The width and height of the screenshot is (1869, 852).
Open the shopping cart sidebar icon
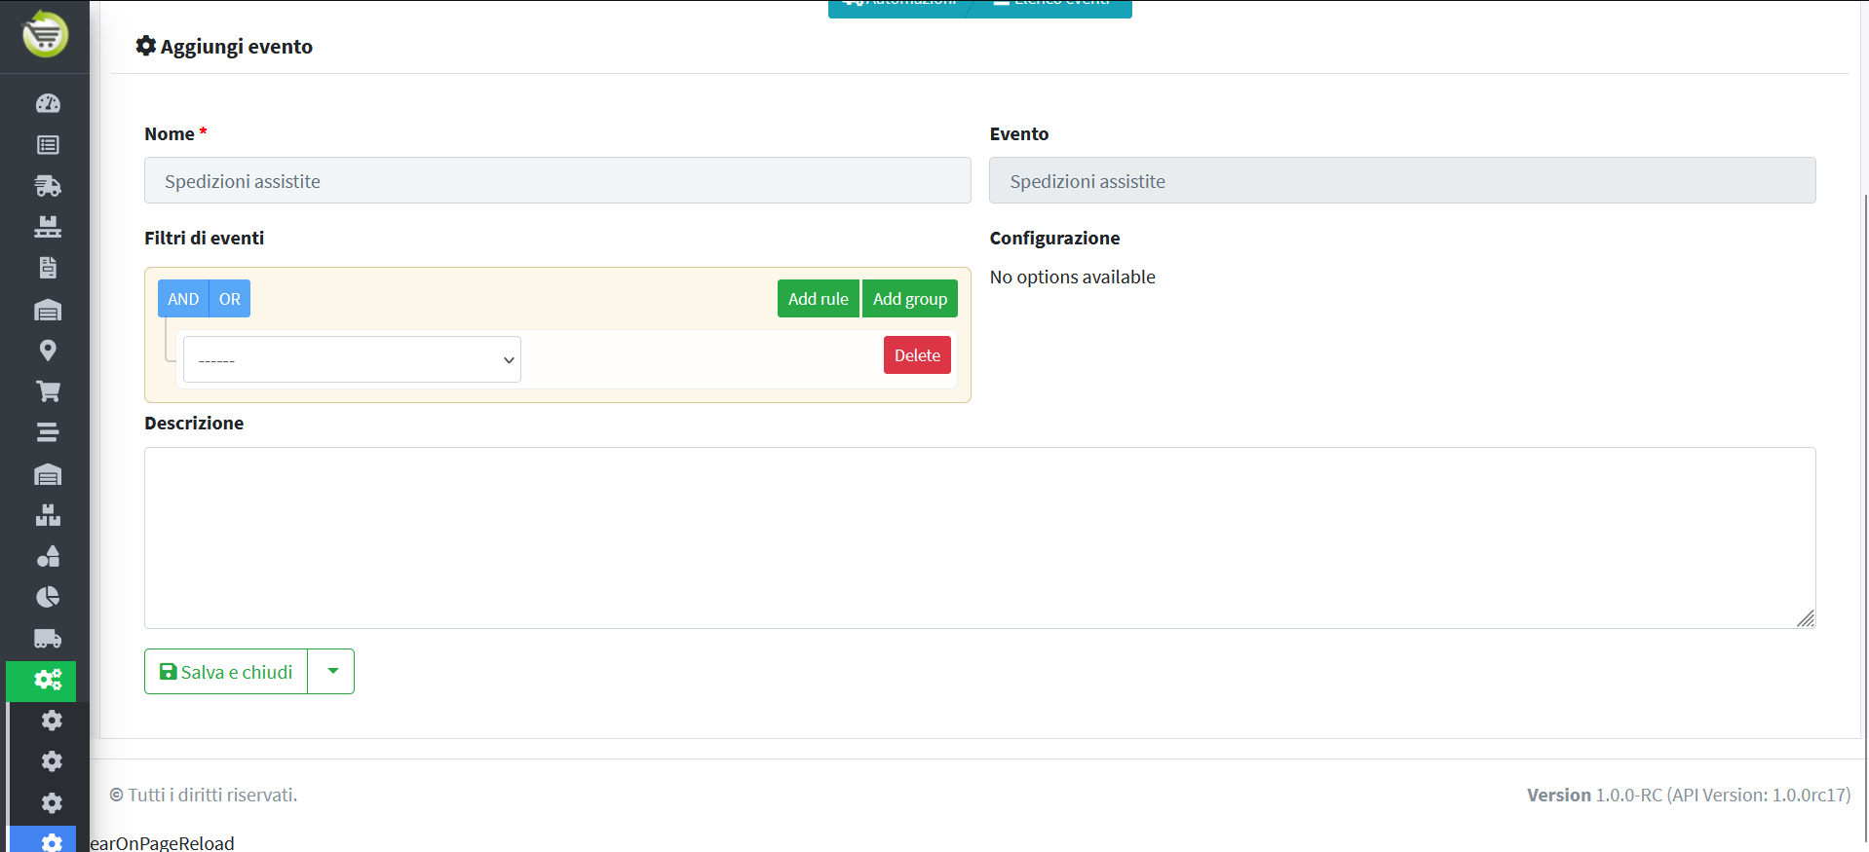[x=48, y=391]
